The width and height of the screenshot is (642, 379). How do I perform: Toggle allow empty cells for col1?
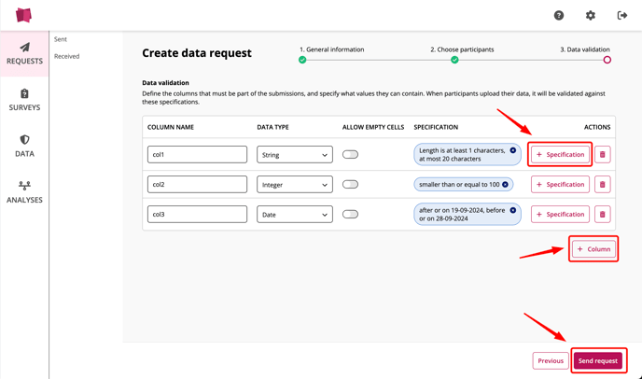(350, 154)
